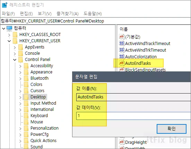Click the AppEvents folder icon
191x149 pixels.
click(20, 47)
